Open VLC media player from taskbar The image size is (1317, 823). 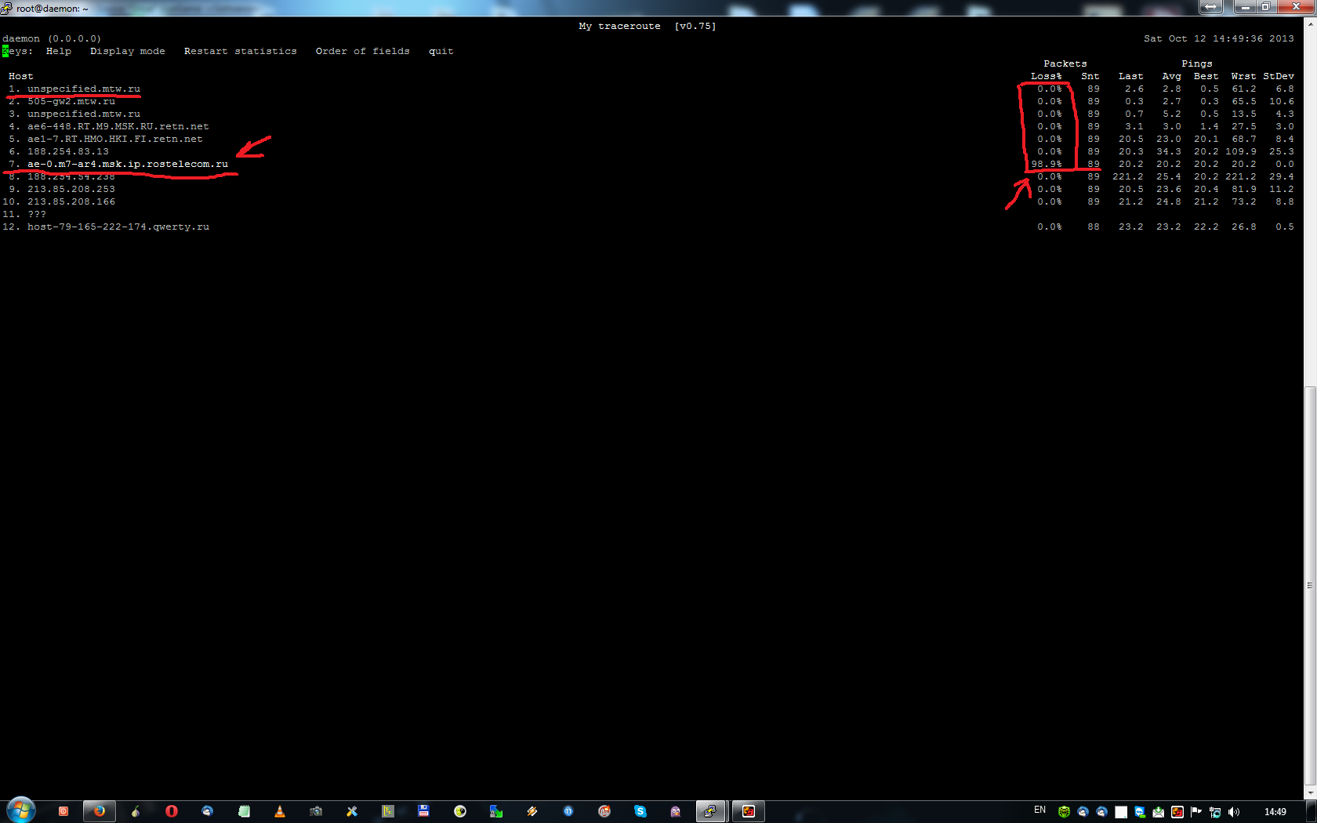(x=279, y=811)
